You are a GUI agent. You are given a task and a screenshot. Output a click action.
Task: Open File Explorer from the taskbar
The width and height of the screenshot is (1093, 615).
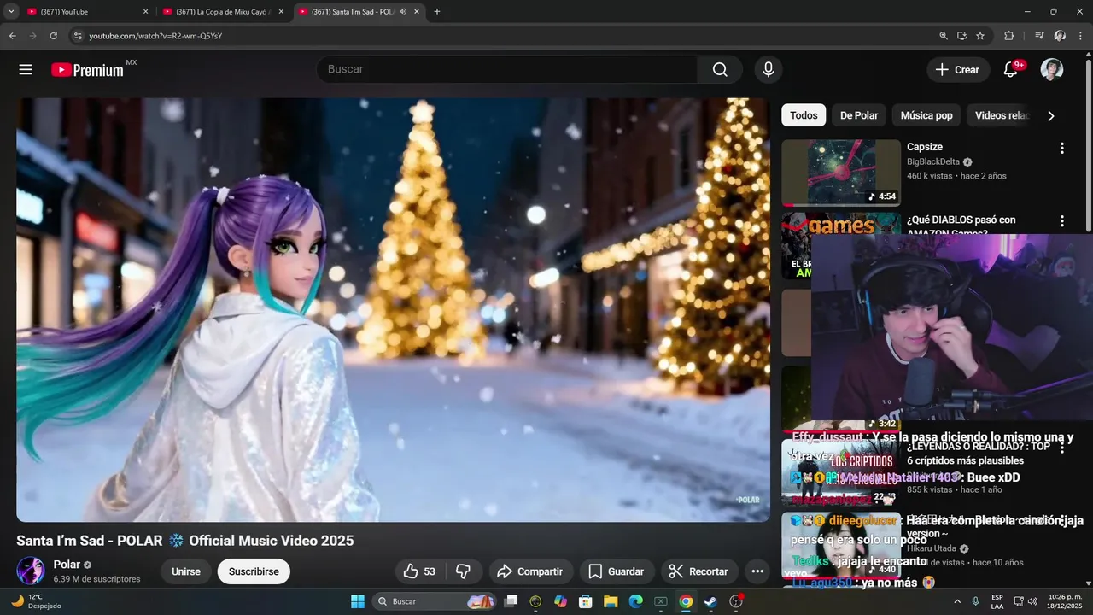[611, 601]
